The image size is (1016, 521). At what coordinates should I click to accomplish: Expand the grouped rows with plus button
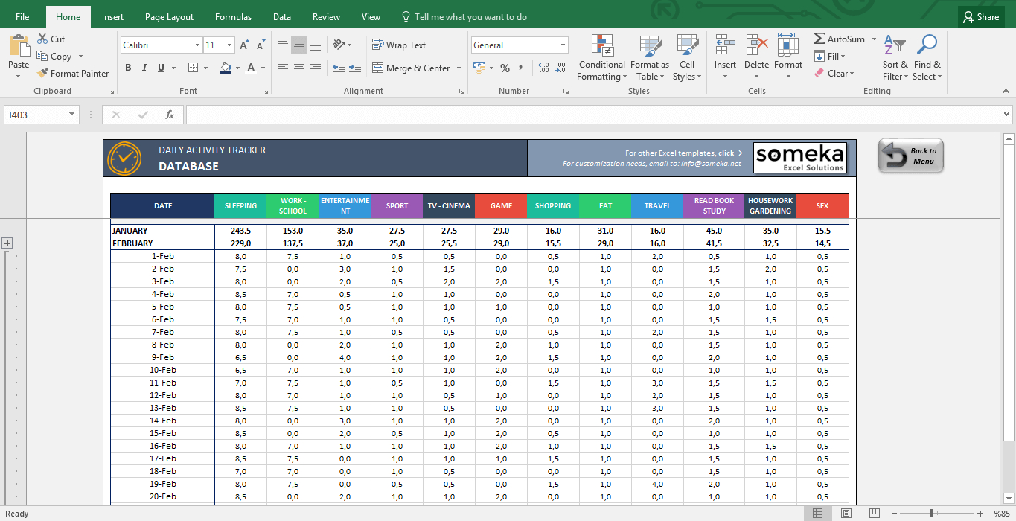coord(7,243)
